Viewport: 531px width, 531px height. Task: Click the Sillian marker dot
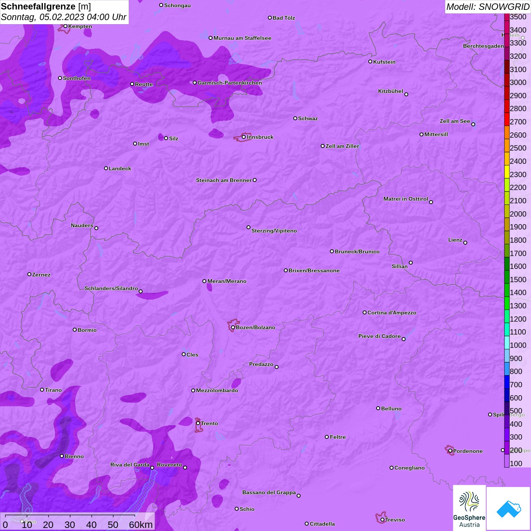click(x=411, y=262)
